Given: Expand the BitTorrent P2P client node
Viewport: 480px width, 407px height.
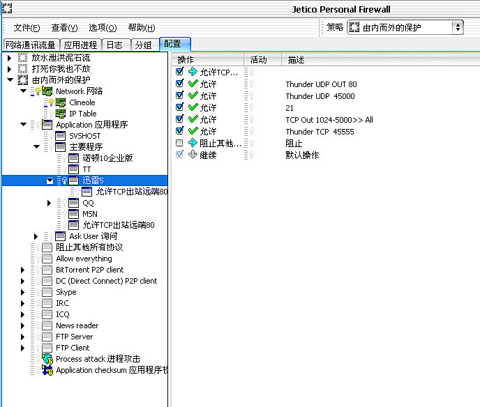Looking at the screenshot, I should coord(23,270).
